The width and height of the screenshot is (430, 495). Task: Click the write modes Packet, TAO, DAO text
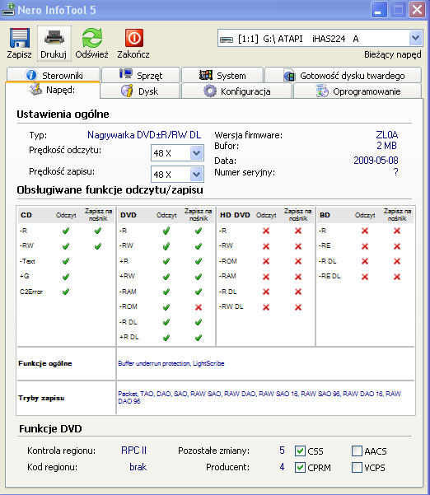pyautogui.click(x=259, y=397)
